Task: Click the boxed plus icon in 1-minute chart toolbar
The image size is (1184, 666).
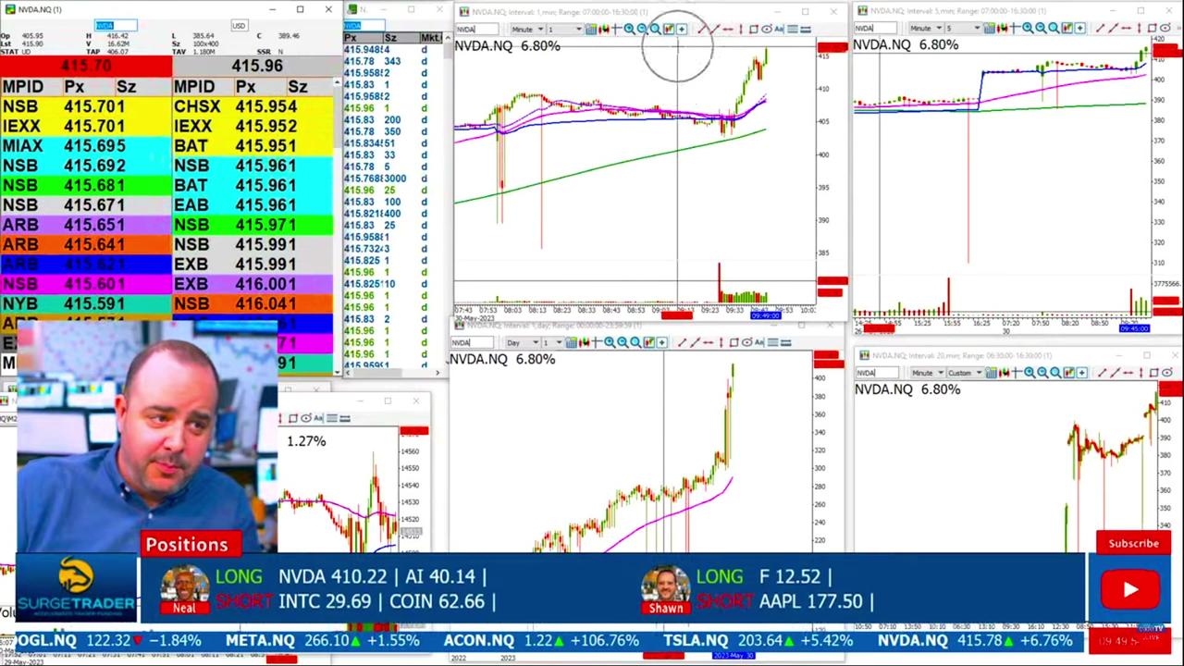Action: pos(682,30)
